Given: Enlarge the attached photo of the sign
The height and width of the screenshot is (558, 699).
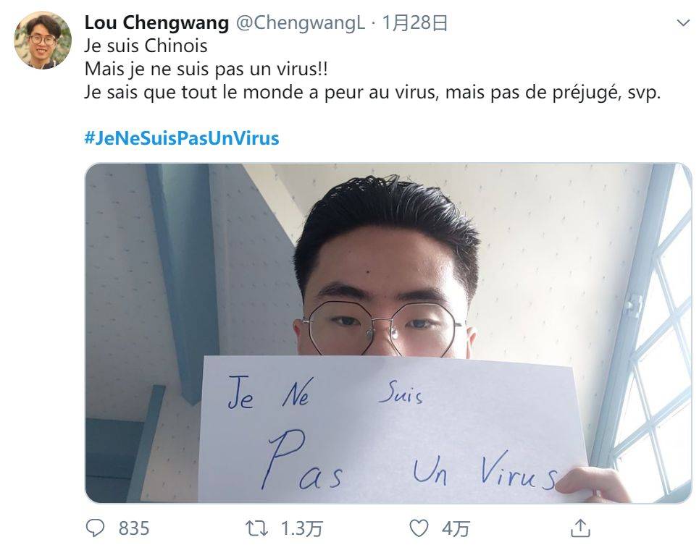Looking at the screenshot, I should [388, 333].
